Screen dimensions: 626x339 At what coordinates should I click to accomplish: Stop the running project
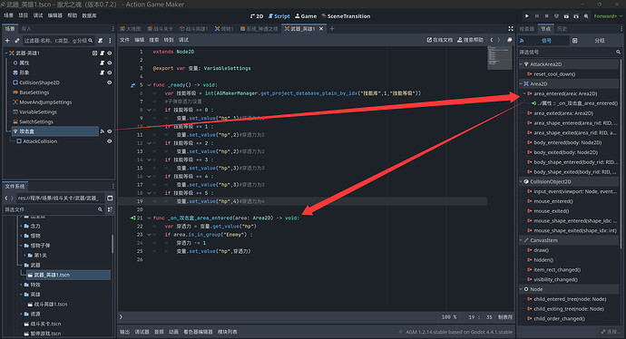pyautogui.click(x=546, y=16)
